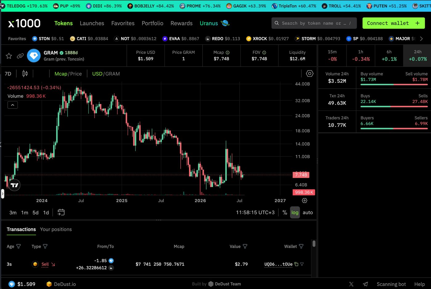Open the go-to-date calendar icon
Screen dimensions: 431x289
61,212
